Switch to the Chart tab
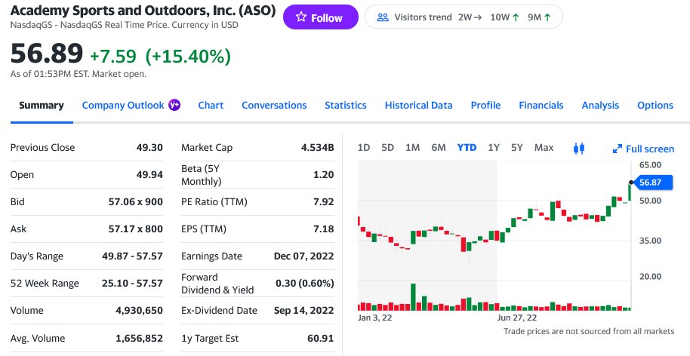 coord(211,105)
